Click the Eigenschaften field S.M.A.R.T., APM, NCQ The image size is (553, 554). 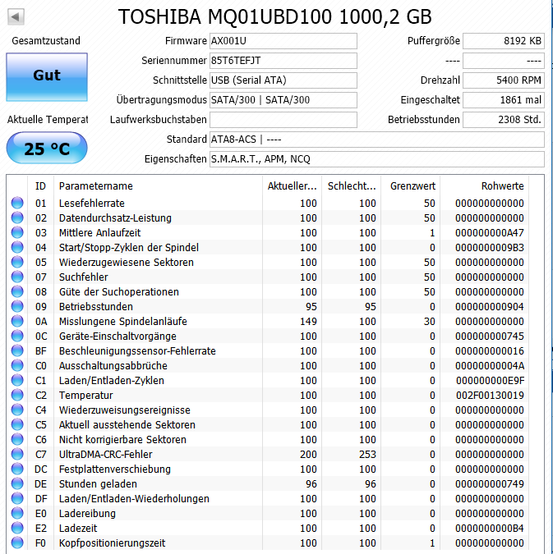[x=377, y=159]
